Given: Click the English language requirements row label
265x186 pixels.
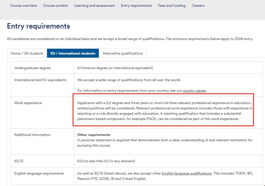Looking at the screenshot, I should 39,173.
